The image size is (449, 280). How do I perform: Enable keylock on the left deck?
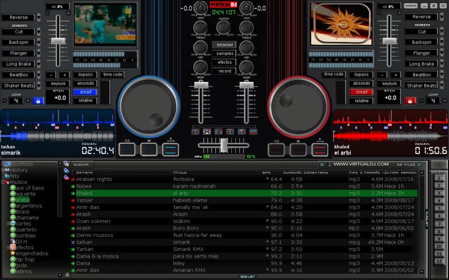coord(58,83)
